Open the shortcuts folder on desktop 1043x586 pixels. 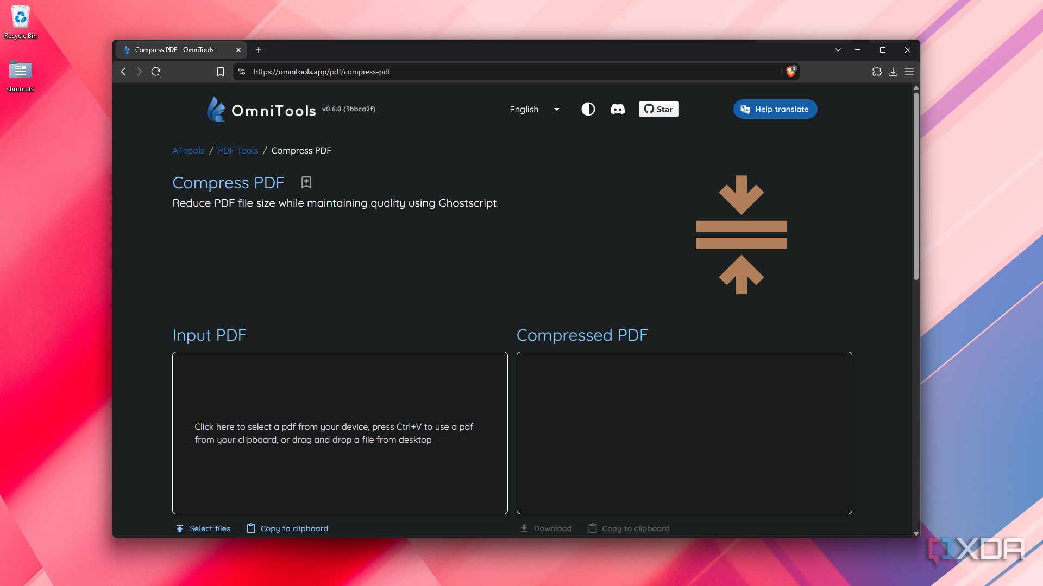(x=21, y=76)
